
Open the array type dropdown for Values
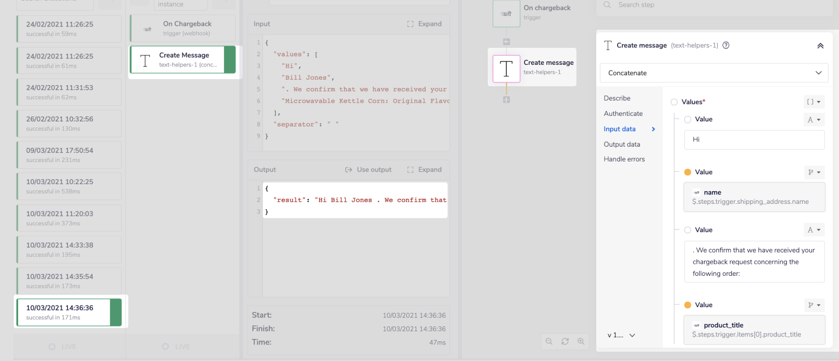coord(814,102)
